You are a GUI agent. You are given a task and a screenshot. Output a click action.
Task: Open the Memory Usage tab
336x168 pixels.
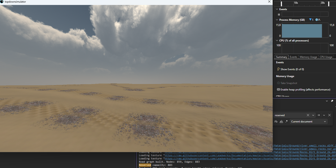click(x=308, y=57)
